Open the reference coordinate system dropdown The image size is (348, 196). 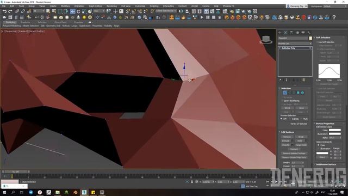pyautogui.click(x=99, y=11)
